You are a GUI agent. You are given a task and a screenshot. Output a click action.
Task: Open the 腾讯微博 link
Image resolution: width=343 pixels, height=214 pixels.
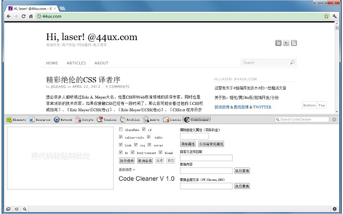[241, 107]
